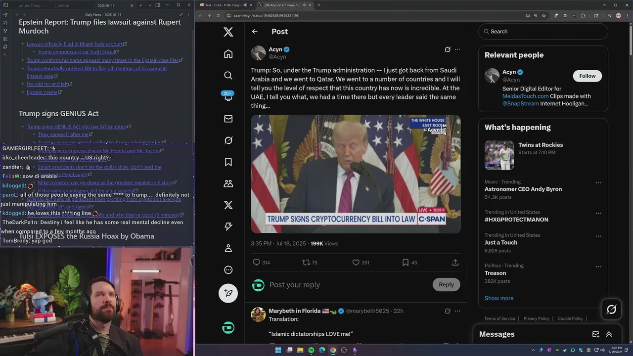Bookmark Acyn's post (45)
This screenshot has height=356, width=633.
click(x=409, y=263)
